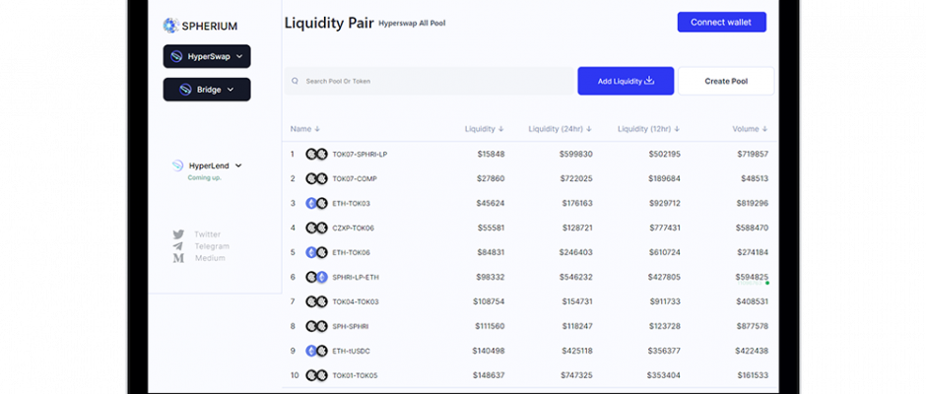Click the Medium M icon
The height and width of the screenshot is (394, 926).
point(178,258)
